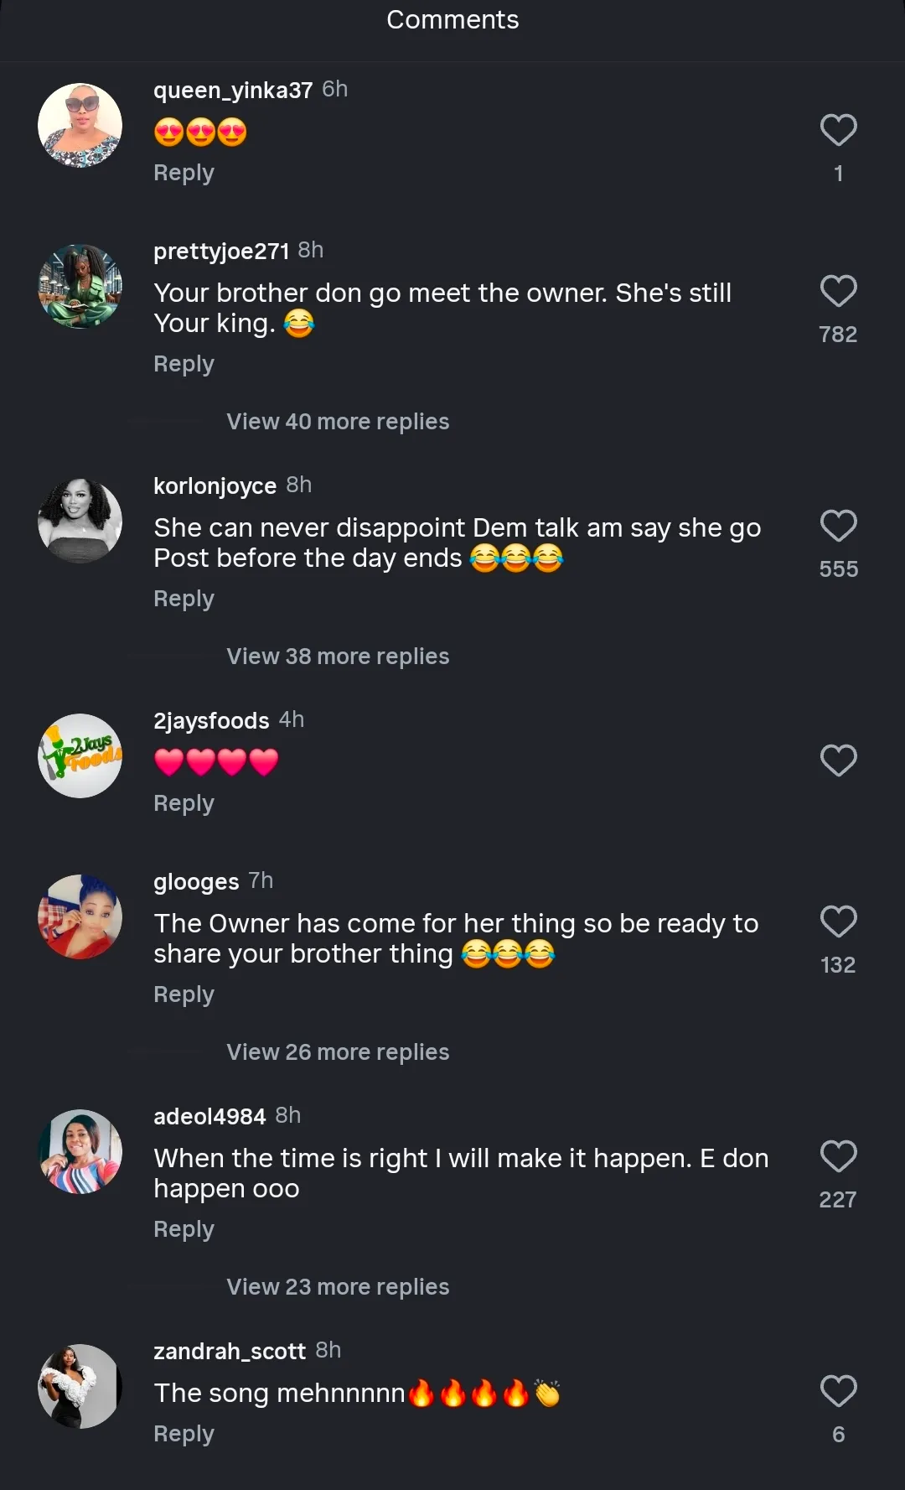The image size is (905, 1490).
Task: Heart adeol4984's comment
Action: point(838,1156)
